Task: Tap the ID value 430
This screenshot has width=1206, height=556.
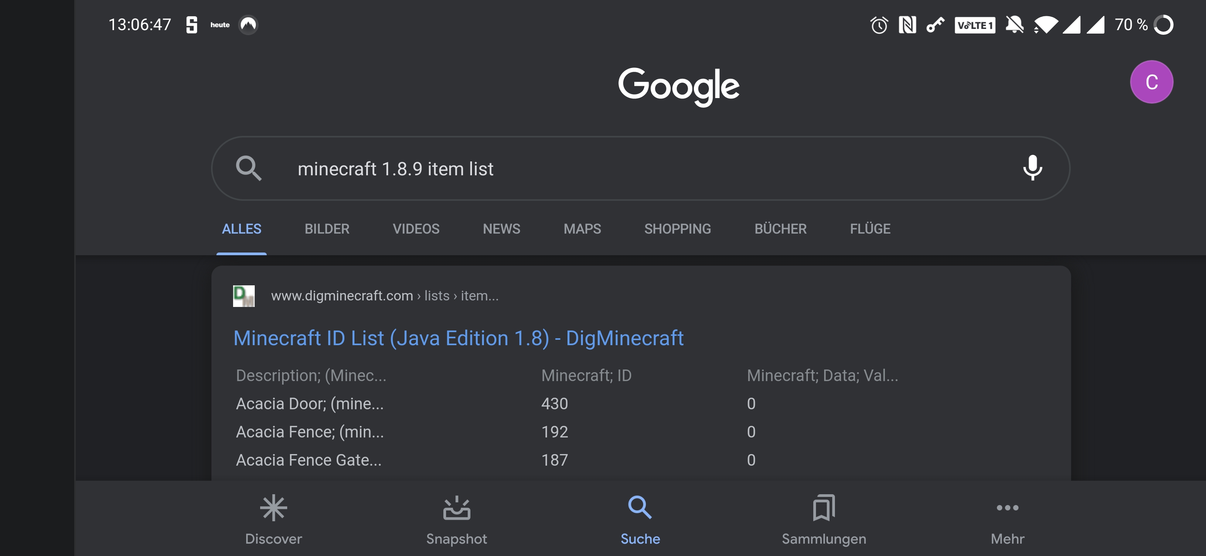Action: 554,404
